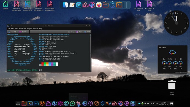Screen dimensions: 190x107
Task: Open Konsole File menu
Action: pyautogui.click(x=9, y=29)
